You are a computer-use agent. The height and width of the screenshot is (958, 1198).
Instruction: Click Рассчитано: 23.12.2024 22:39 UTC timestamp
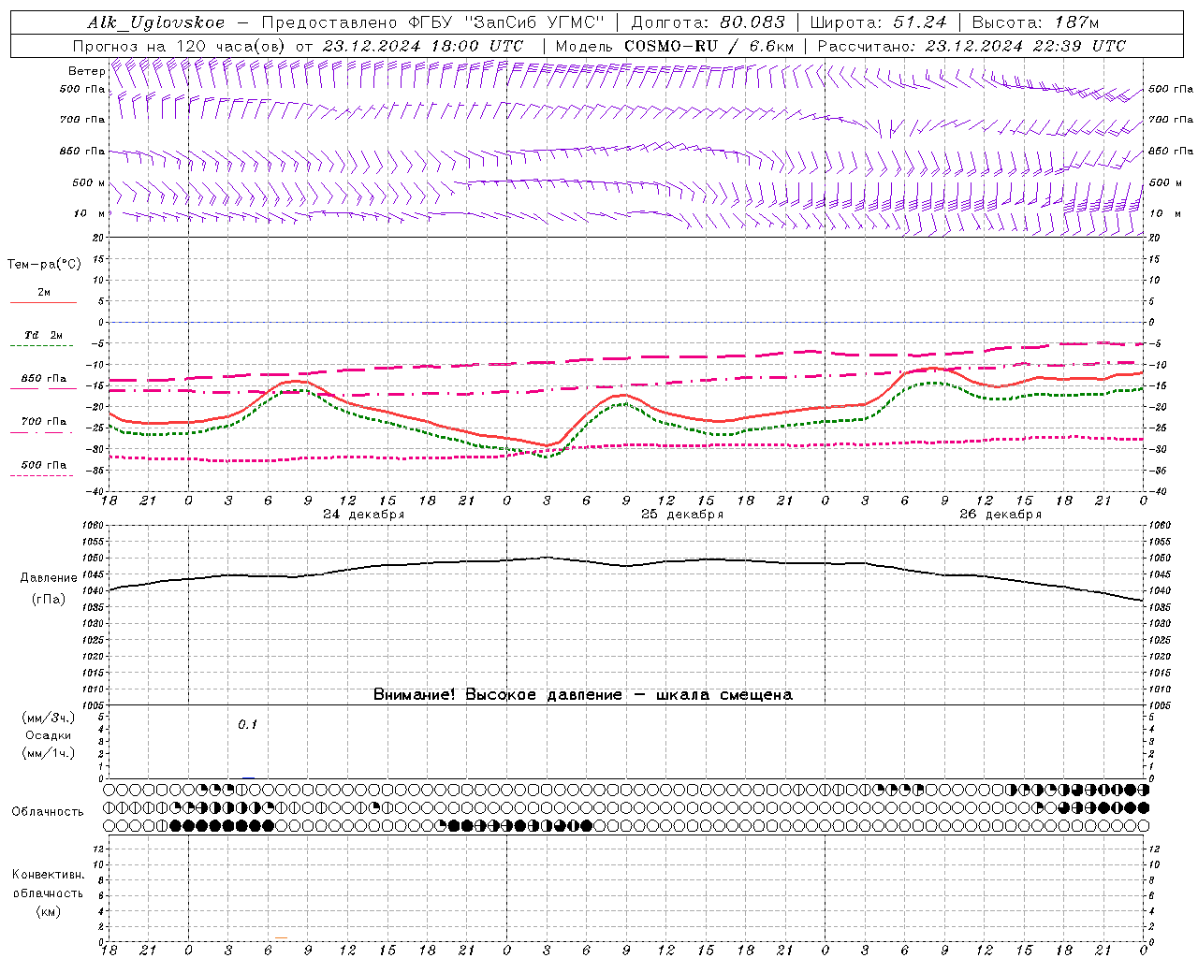[972, 46]
